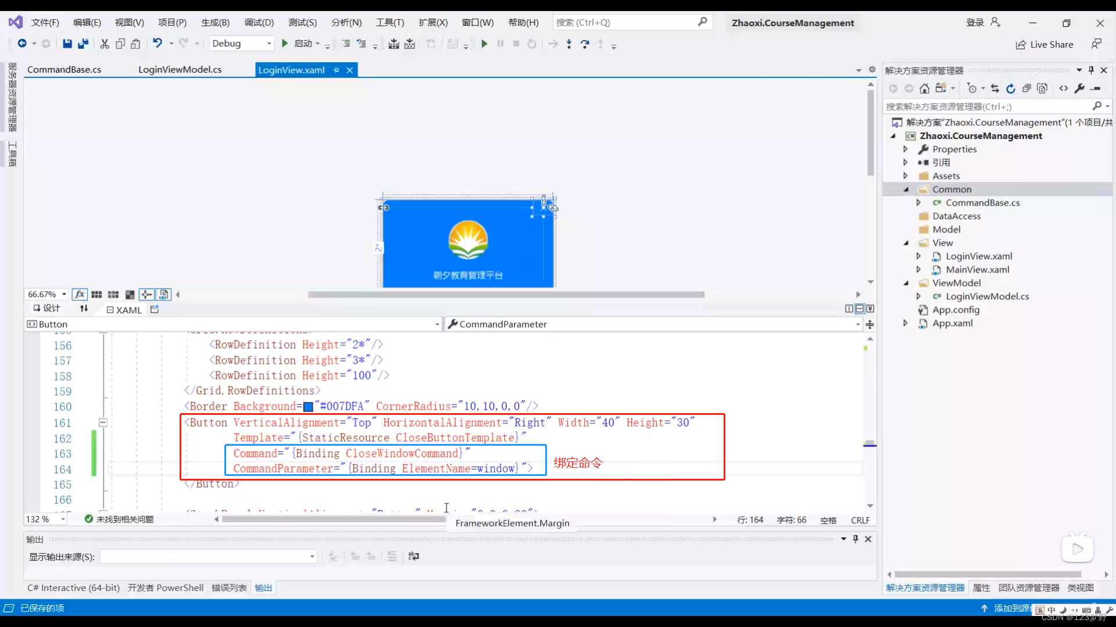The width and height of the screenshot is (1116, 627).
Task: Switch to horizontal split view icon
Action: coord(860,309)
